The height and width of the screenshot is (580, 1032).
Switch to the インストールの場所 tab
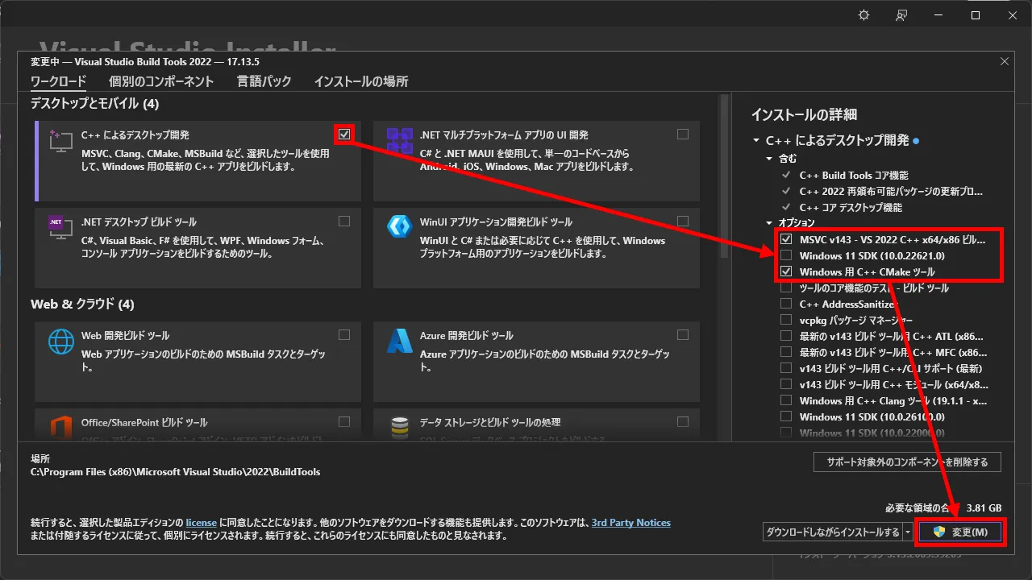[x=361, y=81]
